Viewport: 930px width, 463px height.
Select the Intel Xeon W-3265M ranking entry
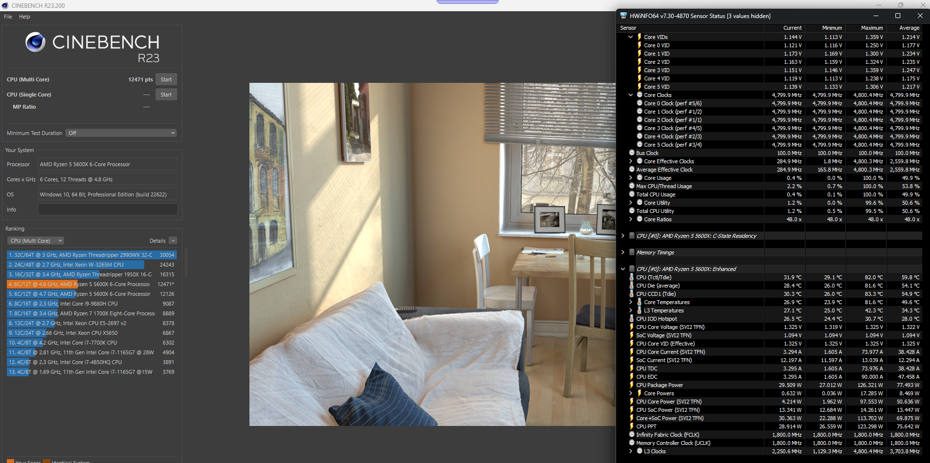pyautogui.click(x=92, y=265)
